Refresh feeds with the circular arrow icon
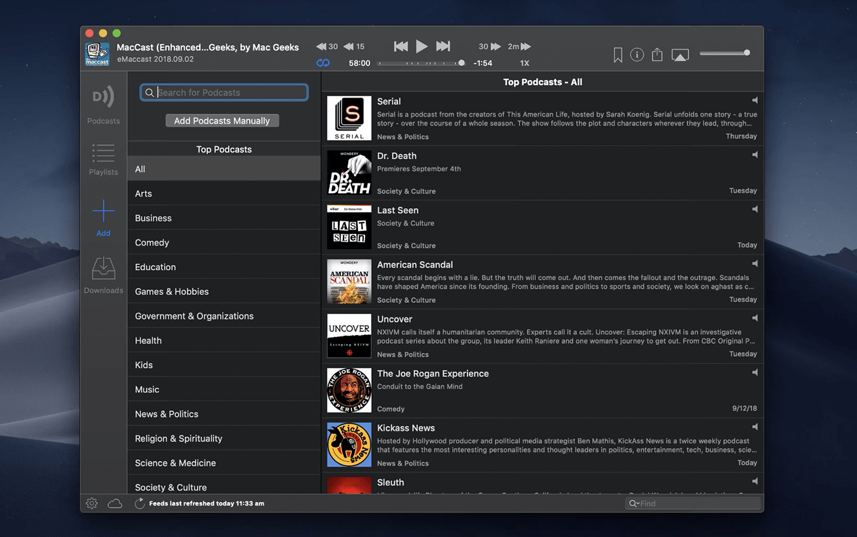 pyautogui.click(x=139, y=503)
